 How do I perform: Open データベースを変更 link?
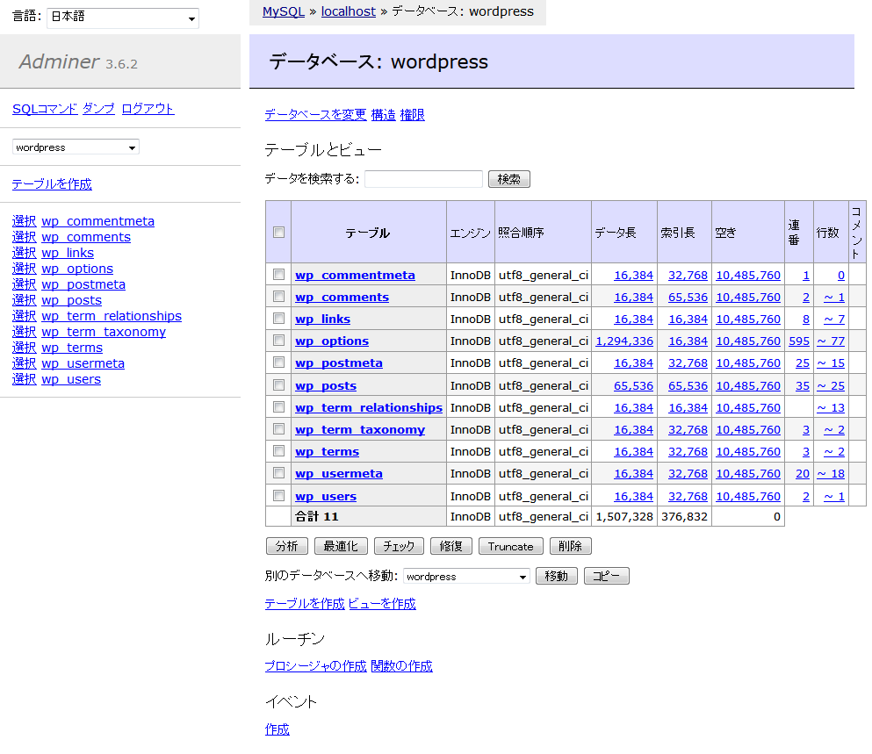click(316, 114)
